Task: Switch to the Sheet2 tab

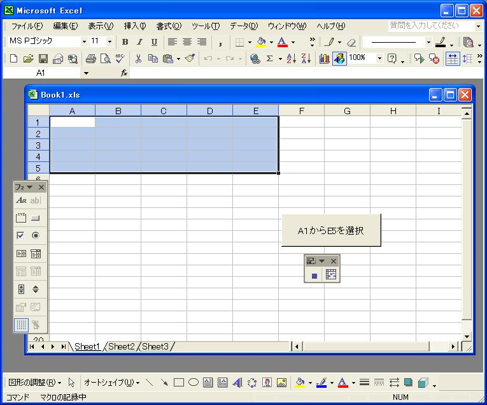Action: pyautogui.click(x=122, y=346)
